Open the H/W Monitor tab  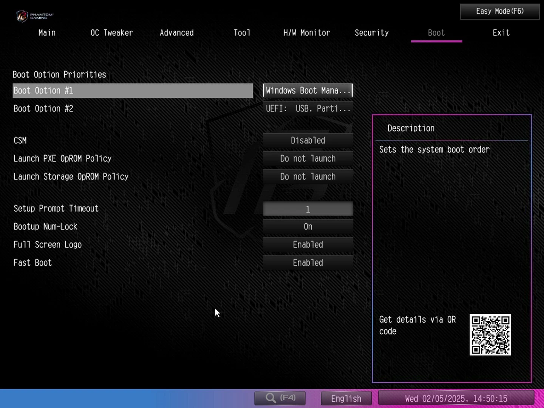tap(306, 33)
